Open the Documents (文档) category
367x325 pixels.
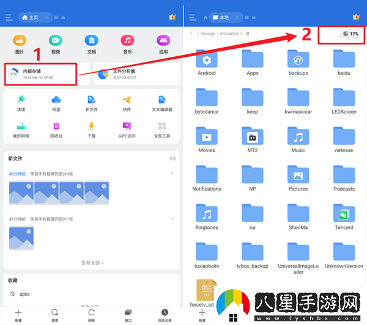[x=92, y=45]
